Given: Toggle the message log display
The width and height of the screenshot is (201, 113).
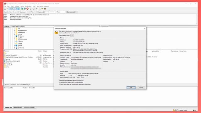Looking at the screenshot, I should click(10, 9).
